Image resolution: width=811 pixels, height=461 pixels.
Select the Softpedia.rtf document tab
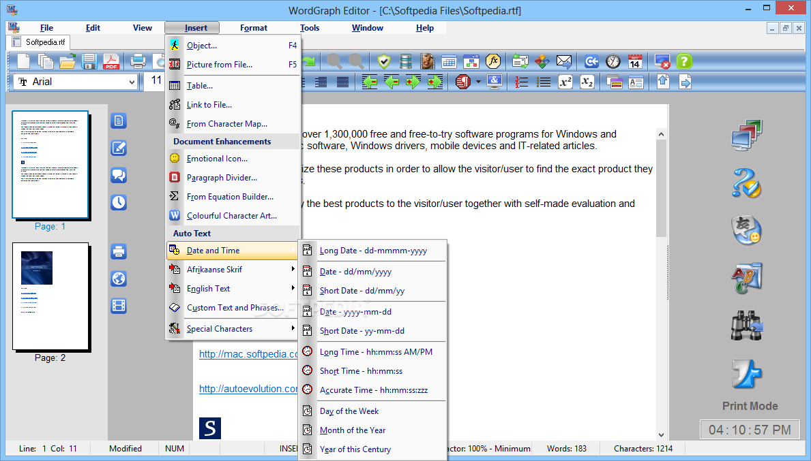click(39, 42)
